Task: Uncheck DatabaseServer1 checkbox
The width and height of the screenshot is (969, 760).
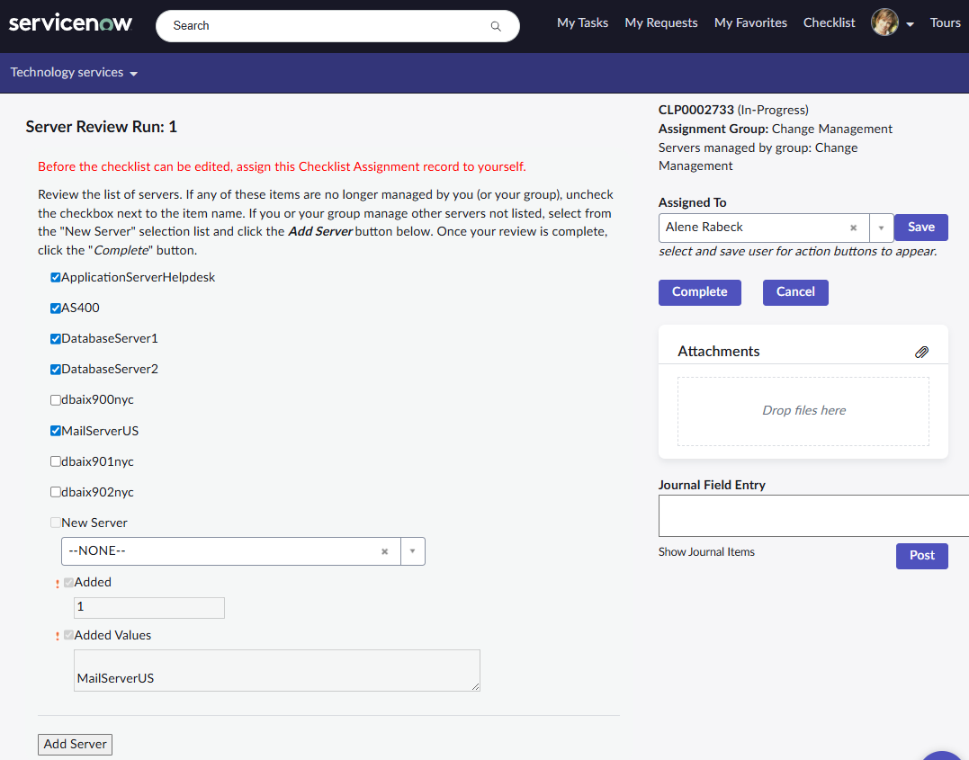Action: click(56, 338)
